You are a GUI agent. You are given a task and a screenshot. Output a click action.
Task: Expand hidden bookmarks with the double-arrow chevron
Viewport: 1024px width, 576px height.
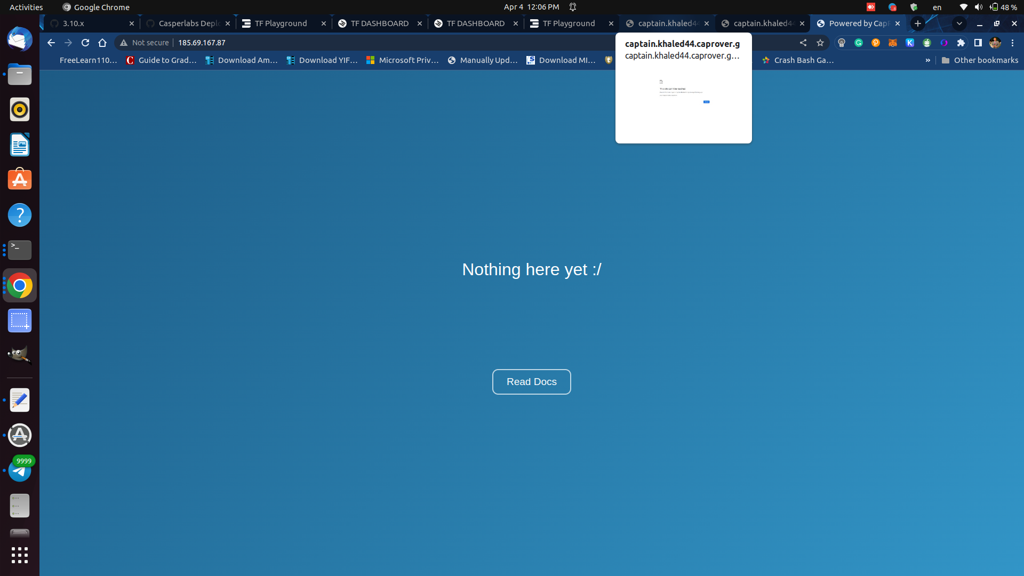click(x=929, y=60)
